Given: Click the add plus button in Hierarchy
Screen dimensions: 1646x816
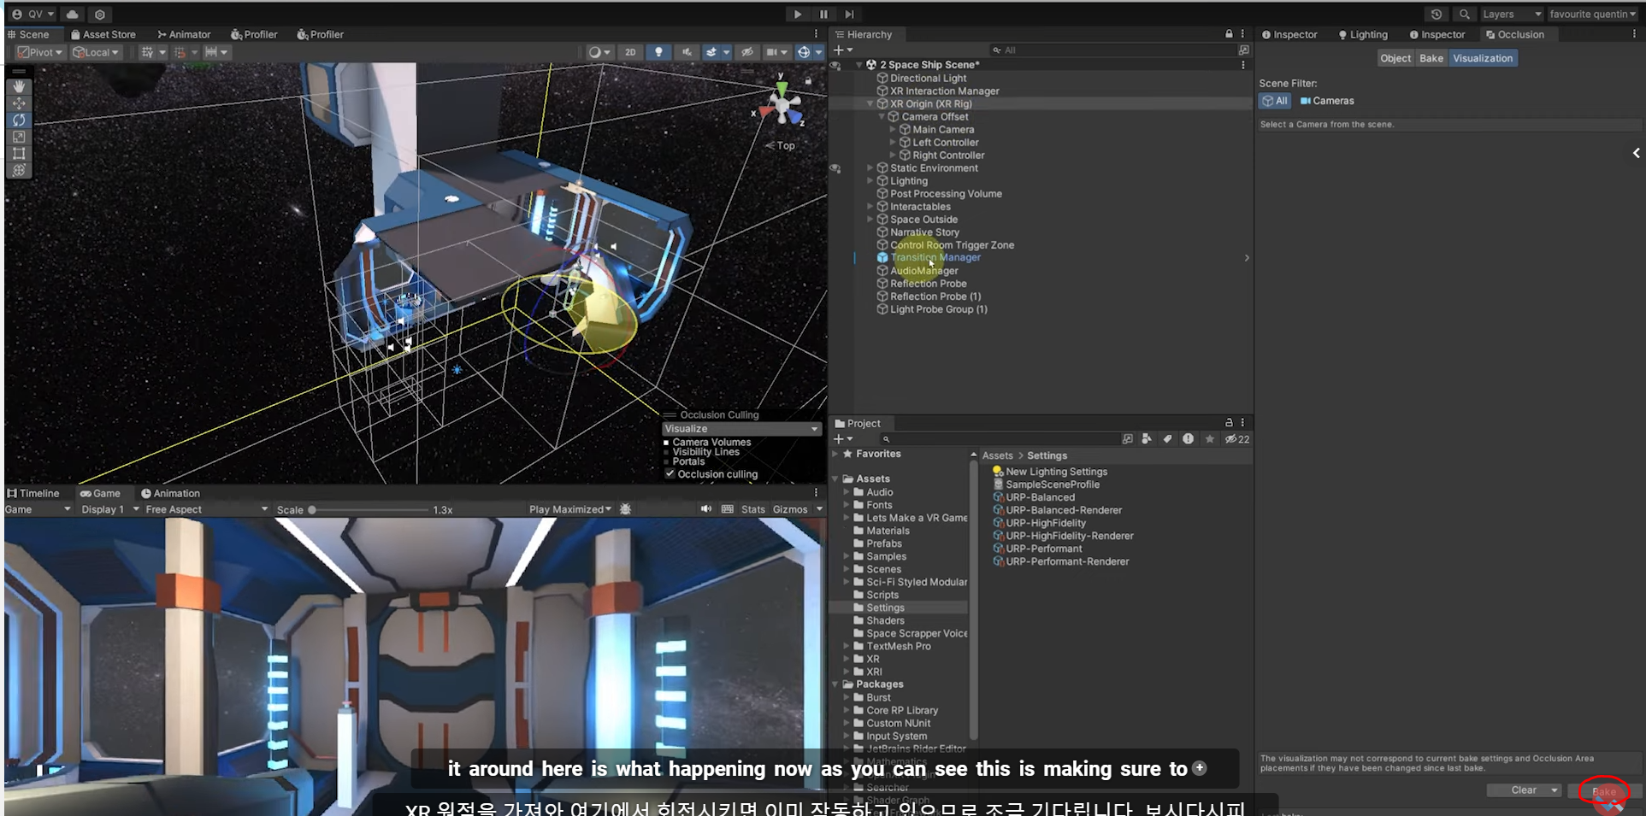Looking at the screenshot, I should (839, 50).
